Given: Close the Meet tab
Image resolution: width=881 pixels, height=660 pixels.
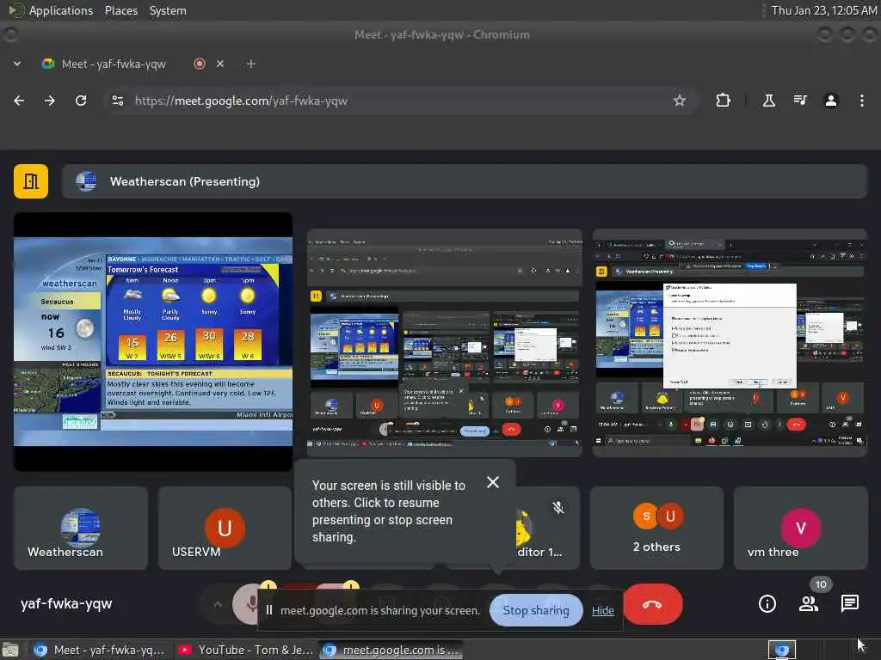Looking at the screenshot, I should click(220, 64).
